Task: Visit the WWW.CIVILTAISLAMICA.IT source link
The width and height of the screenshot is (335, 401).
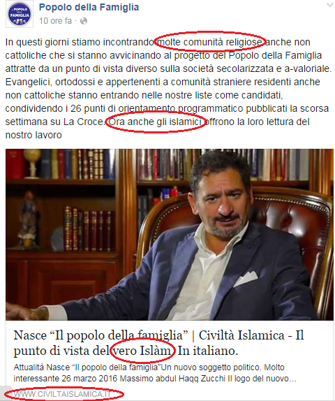Action: (62, 394)
